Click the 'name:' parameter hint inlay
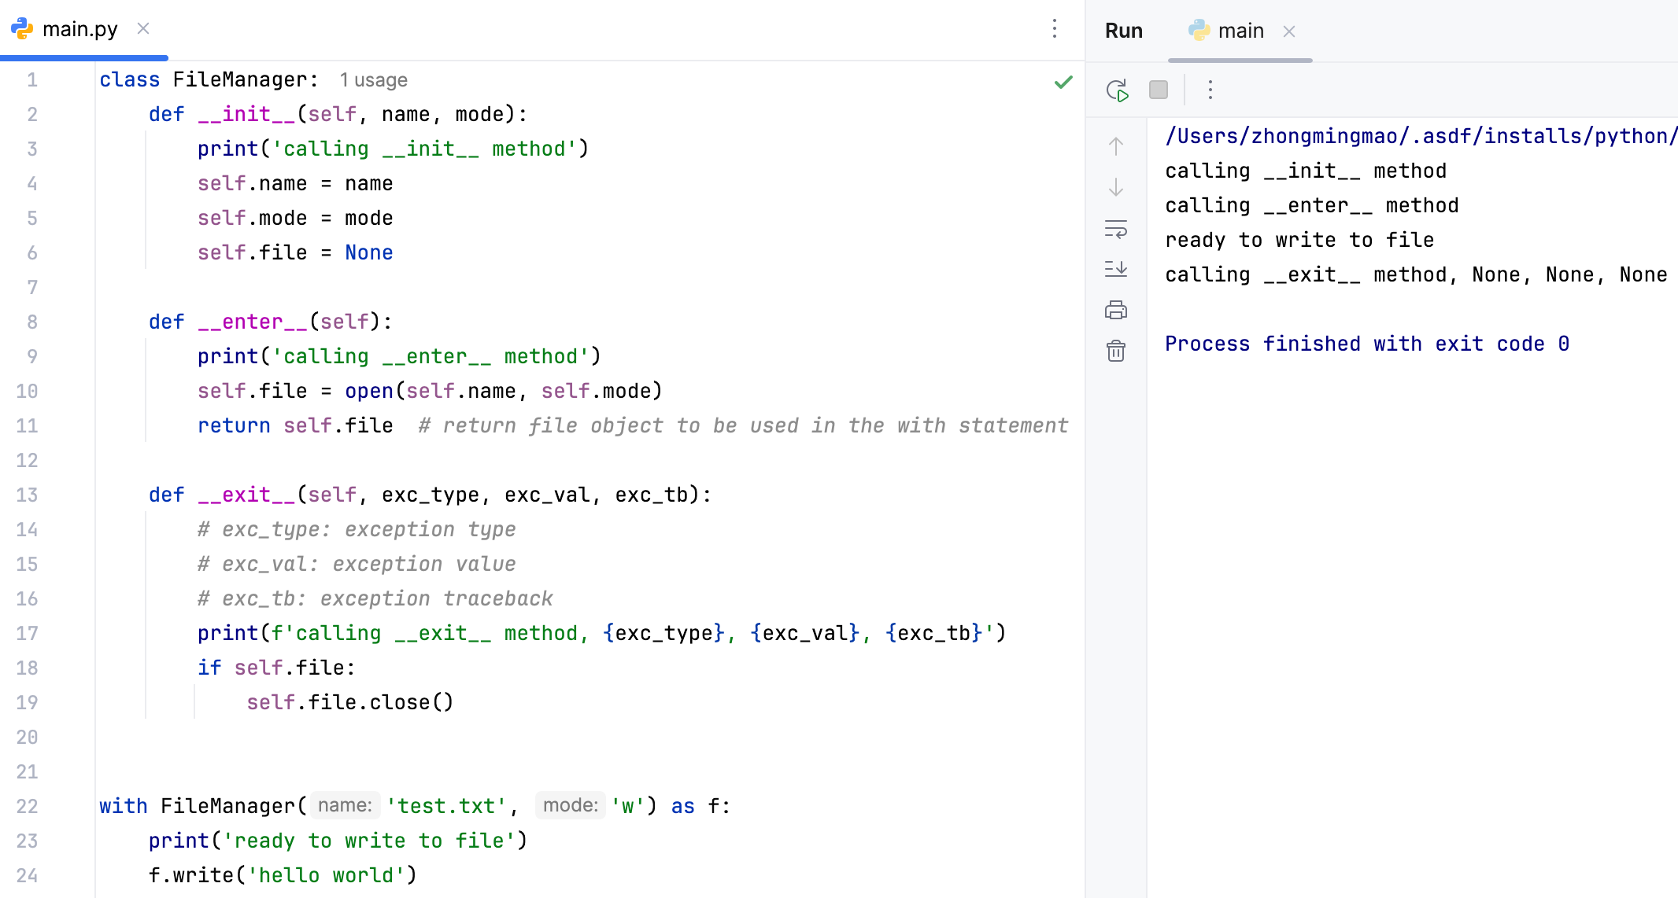The image size is (1678, 898). click(345, 805)
